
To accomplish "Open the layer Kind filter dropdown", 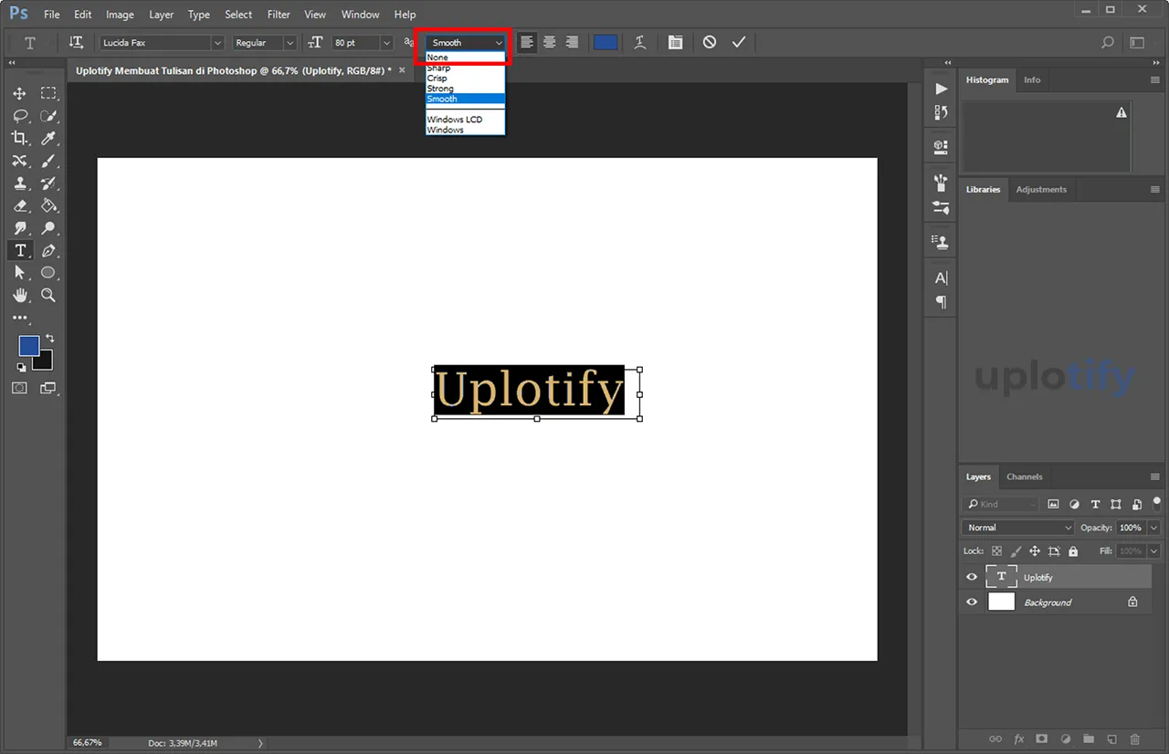I will pyautogui.click(x=1002, y=504).
